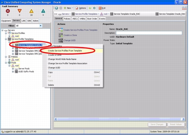
Task: Click the Server Pools tree icon
Action: (x=16, y=69)
